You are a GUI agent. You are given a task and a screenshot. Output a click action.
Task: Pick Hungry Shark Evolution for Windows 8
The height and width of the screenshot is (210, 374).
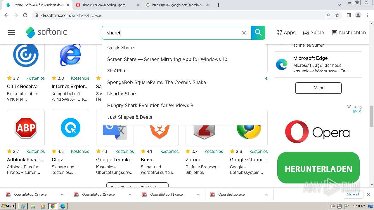(150, 105)
